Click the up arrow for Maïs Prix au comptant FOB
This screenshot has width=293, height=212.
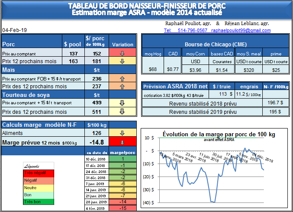122,79
